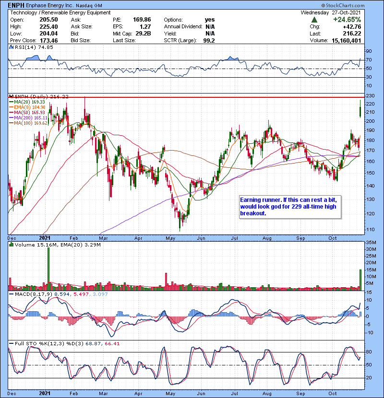Viewport: 384px width, 398px height.
Task: Select the Technology / Renewable Energy Equipment sector text
Action: click(x=60, y=12)
